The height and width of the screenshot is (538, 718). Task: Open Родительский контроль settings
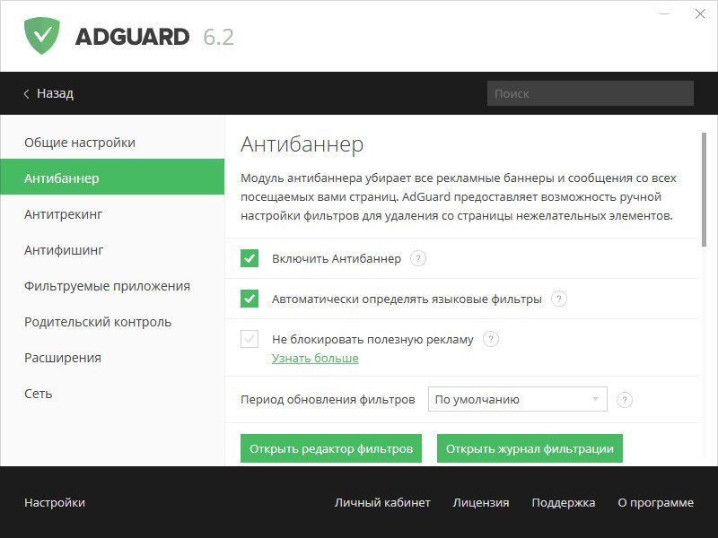tap(112, 322)
